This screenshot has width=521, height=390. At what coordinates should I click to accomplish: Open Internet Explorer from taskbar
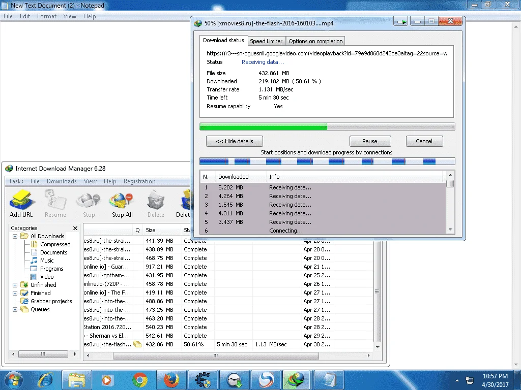coord(45,380)
